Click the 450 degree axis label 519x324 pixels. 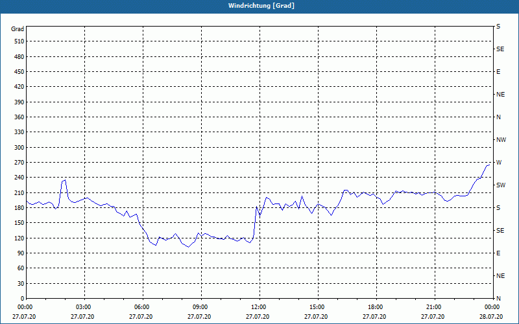coord(19,72)
